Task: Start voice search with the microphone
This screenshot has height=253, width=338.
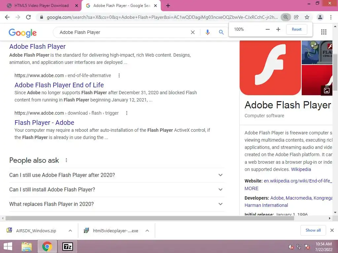Action: tap(208, 32)
